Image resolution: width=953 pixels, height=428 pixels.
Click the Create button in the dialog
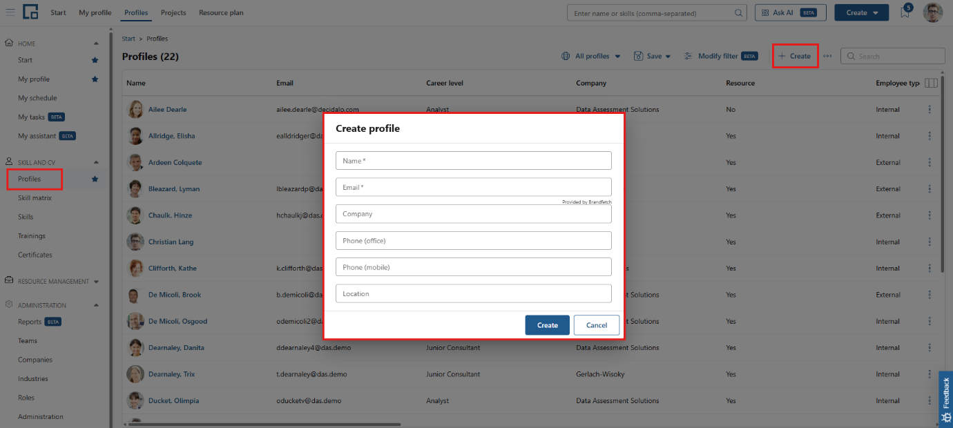pyautogui.click(x=548, y=325)
